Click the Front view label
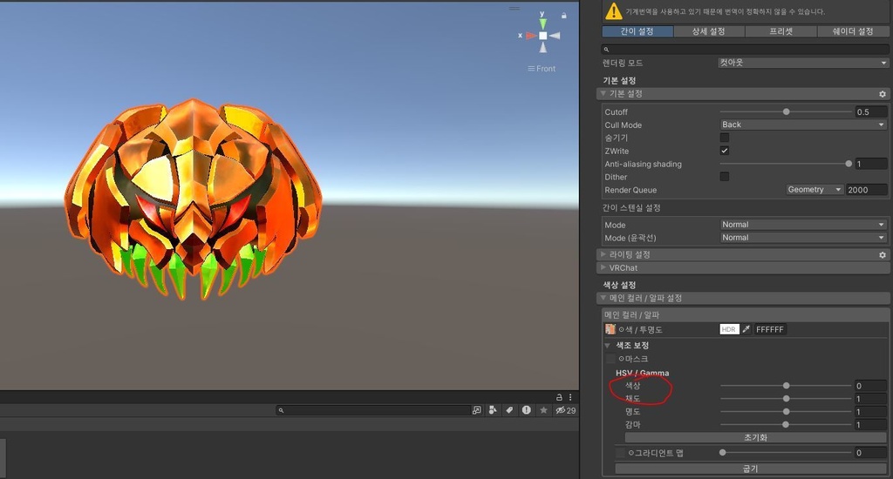The height and width of the screenshot is (479, 893). tap(542, 68)
